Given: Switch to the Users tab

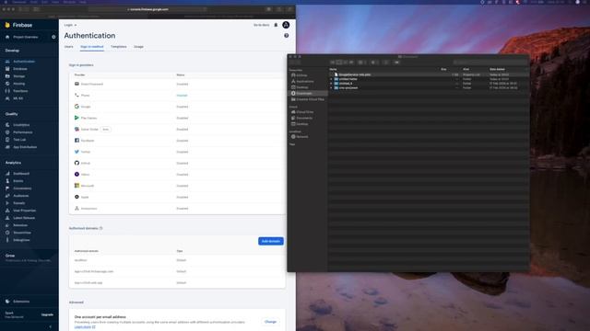Looking at the screenshot, I should 69,47.
